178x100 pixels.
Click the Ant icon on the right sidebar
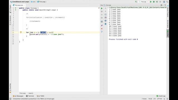click(x=168, y=21)
